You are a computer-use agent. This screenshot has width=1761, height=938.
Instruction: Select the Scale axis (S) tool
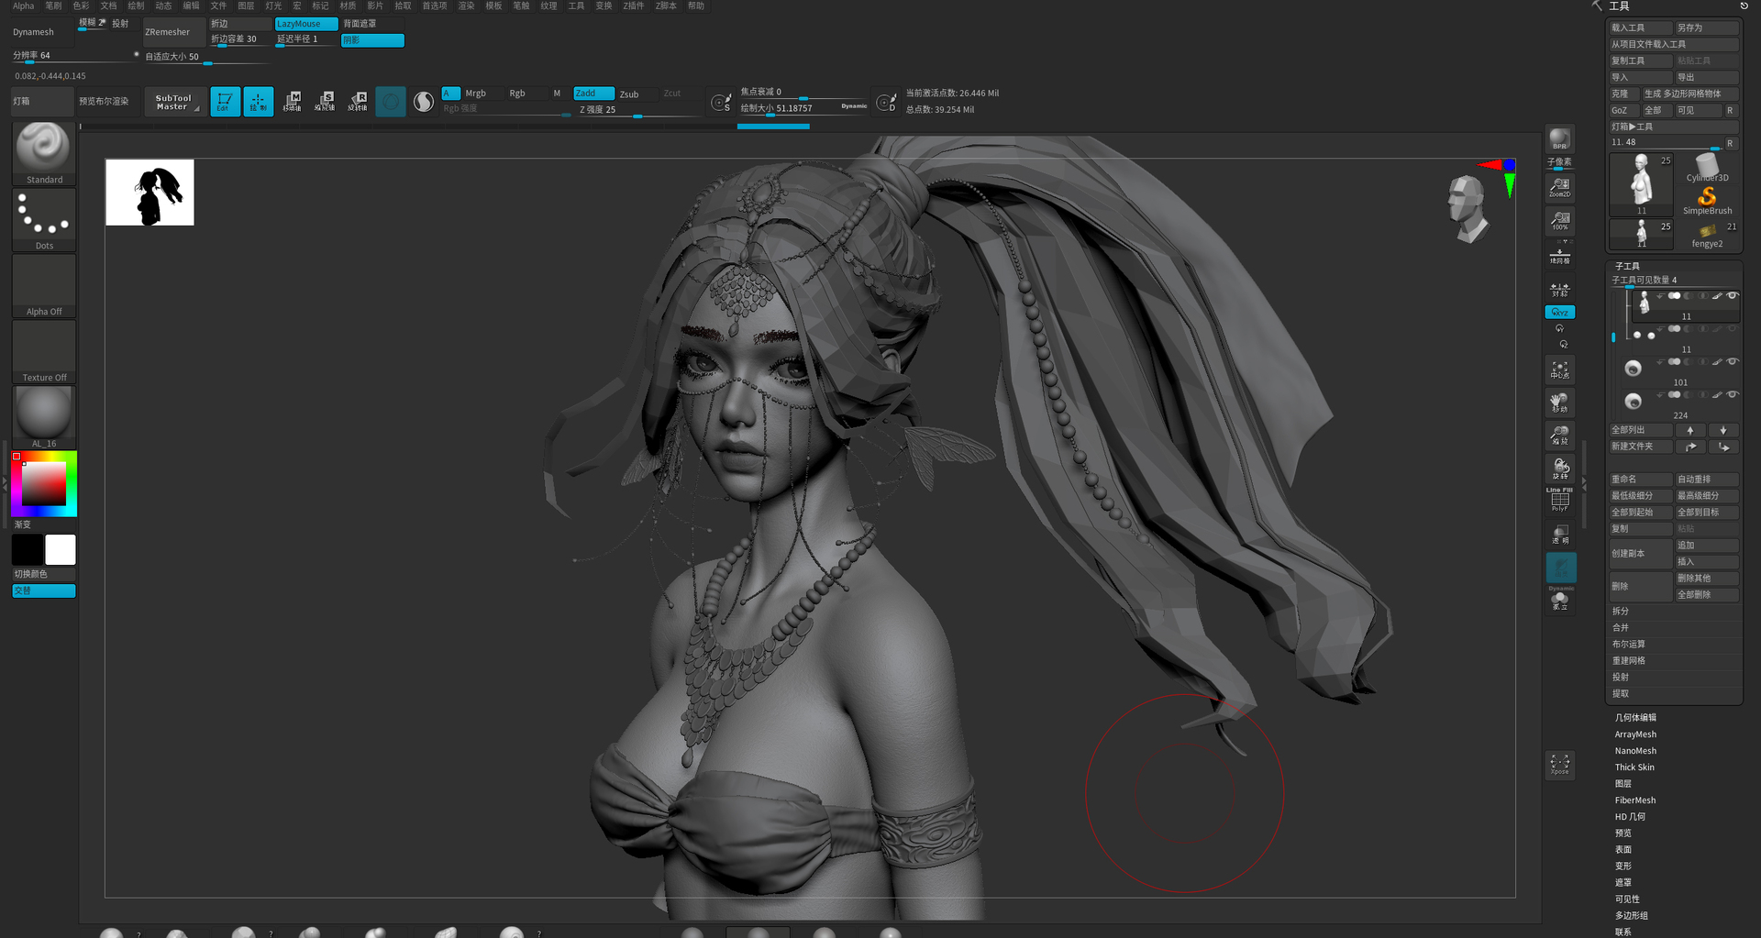pos(325,101)
